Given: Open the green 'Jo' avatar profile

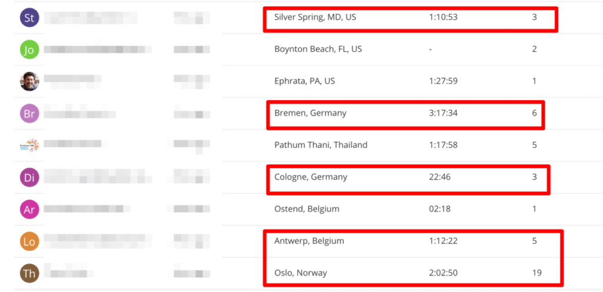Looking at the screenshot, I should click(29, 49).
